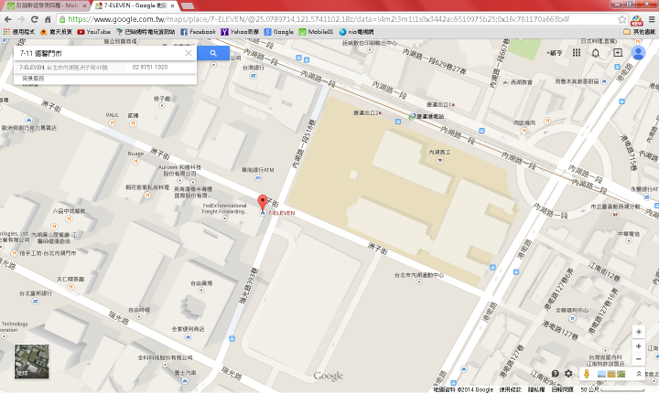Open the Maps help question mark
This screenshot has width=659, height=393.
(556, 374)
